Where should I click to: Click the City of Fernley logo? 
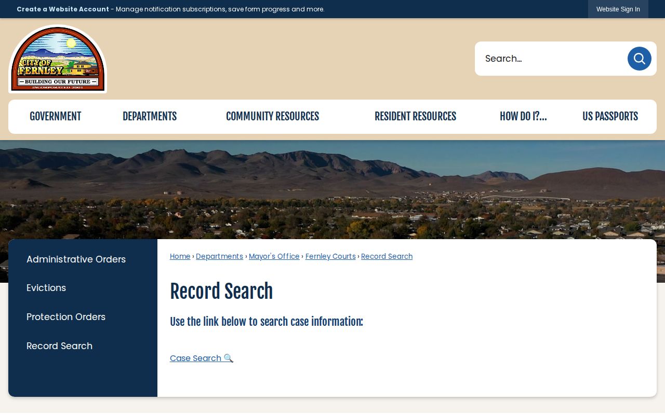(58, 59)
